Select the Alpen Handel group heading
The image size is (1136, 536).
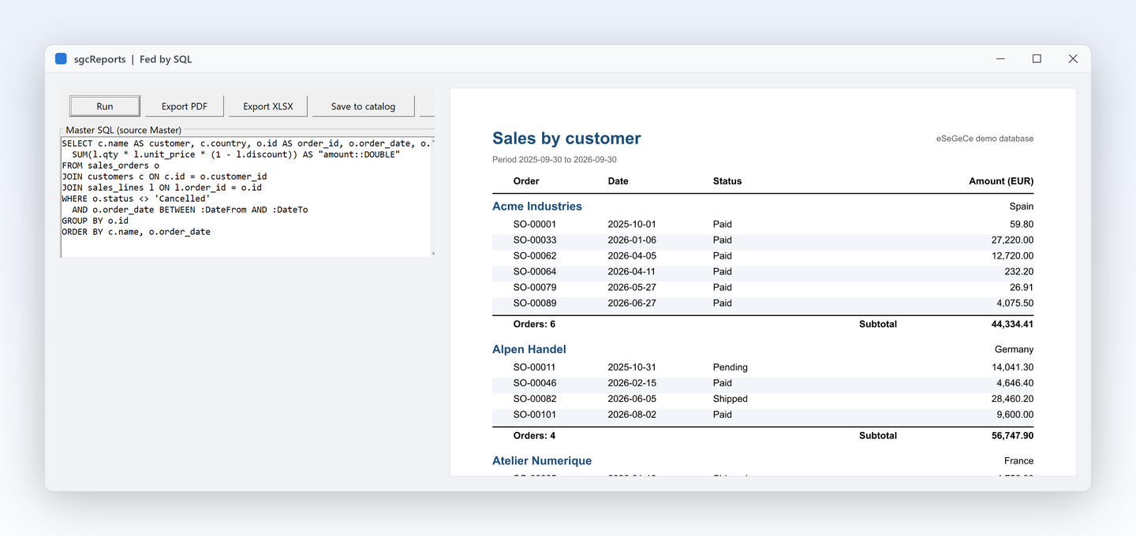tap(529, 349)
